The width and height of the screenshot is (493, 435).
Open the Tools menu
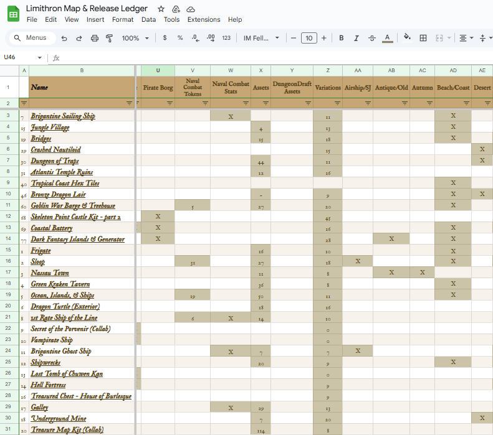point(171,19)
